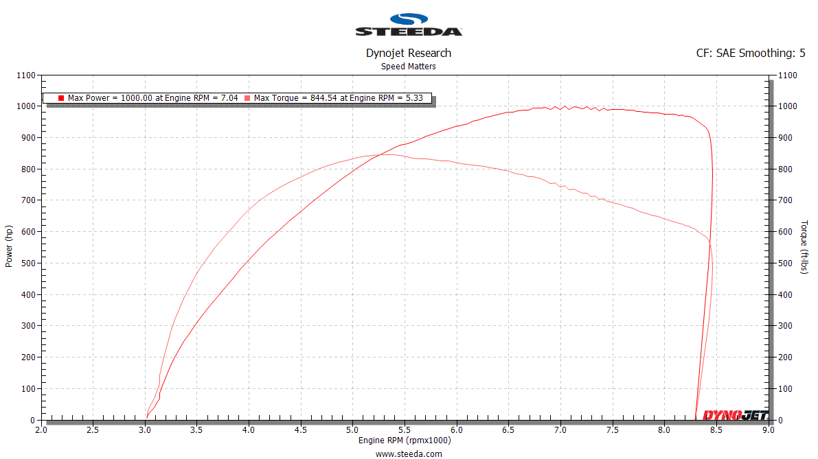Select the Max Power legend text
Screen dimensions: 818x459
pyautogui.click(x=153, y=98)
